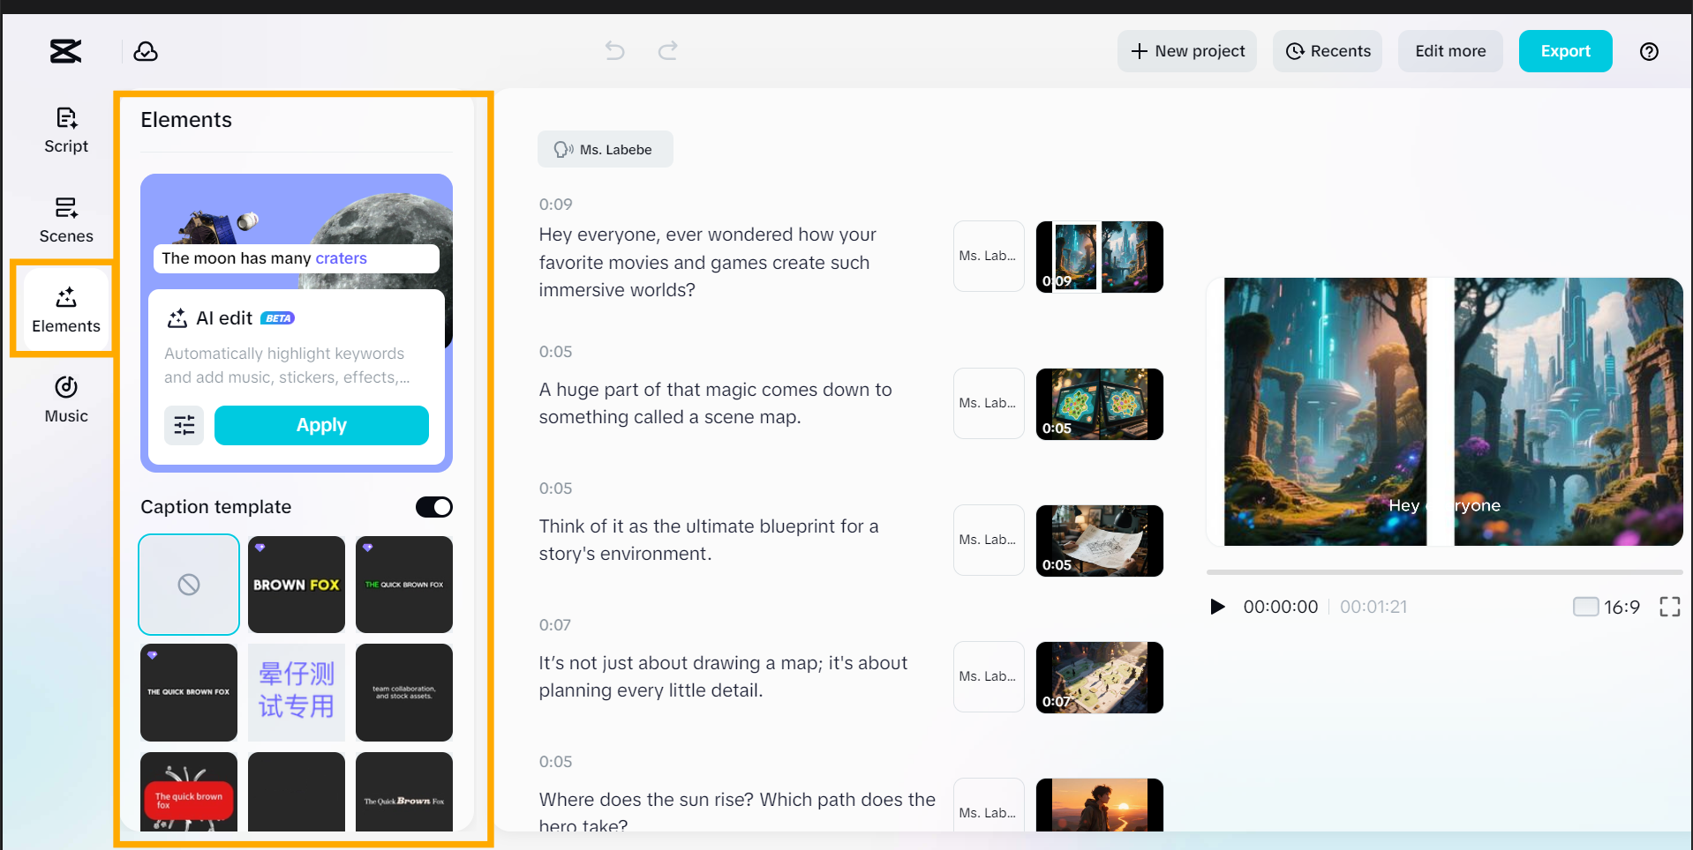Choose the BROWN FOX caption template

[297, 585]
